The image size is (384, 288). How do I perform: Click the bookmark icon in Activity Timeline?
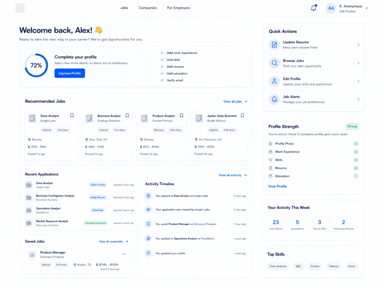[149, 224]
